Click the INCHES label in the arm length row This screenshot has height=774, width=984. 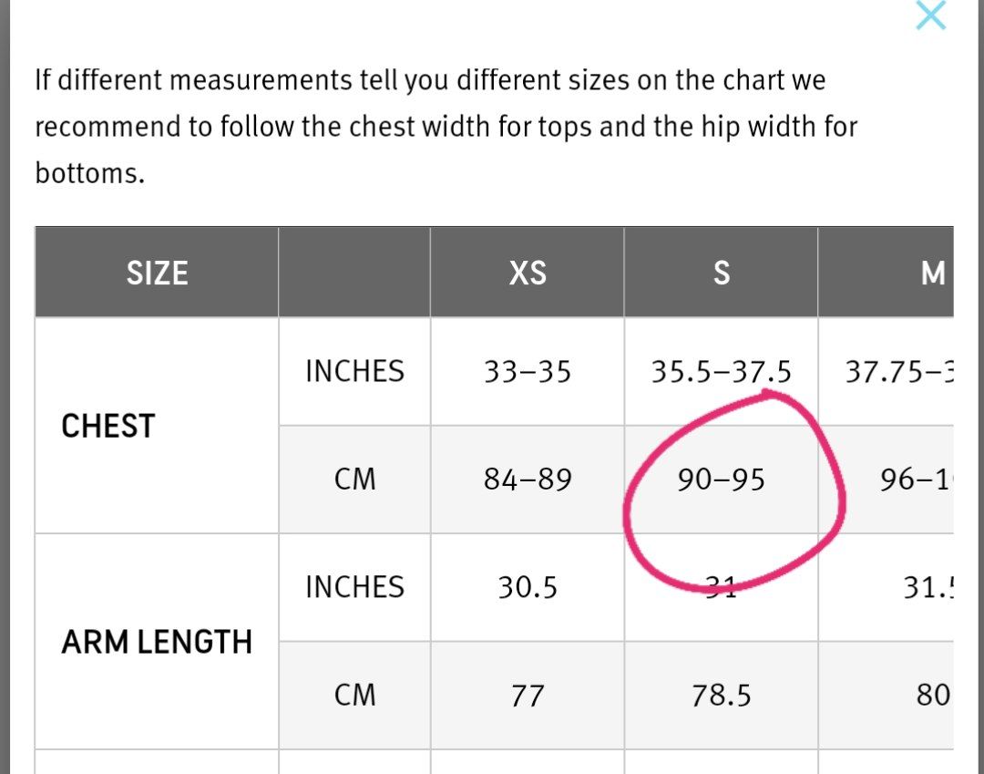click(x=354, y=587)
